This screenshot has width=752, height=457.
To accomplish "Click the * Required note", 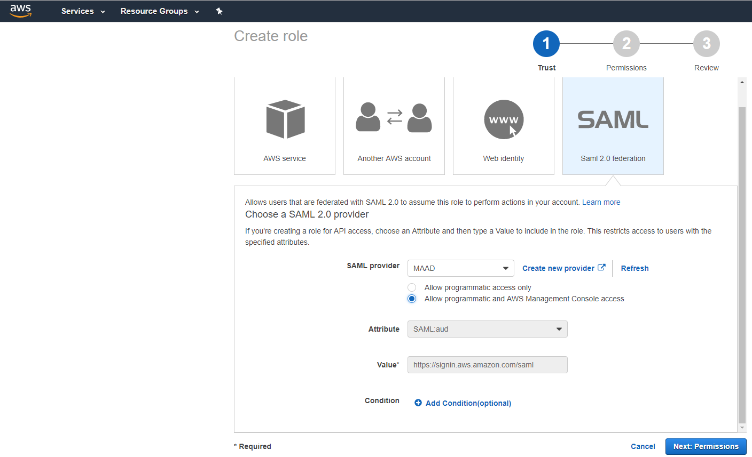I will pyautogui.click(x=253, y=446).
